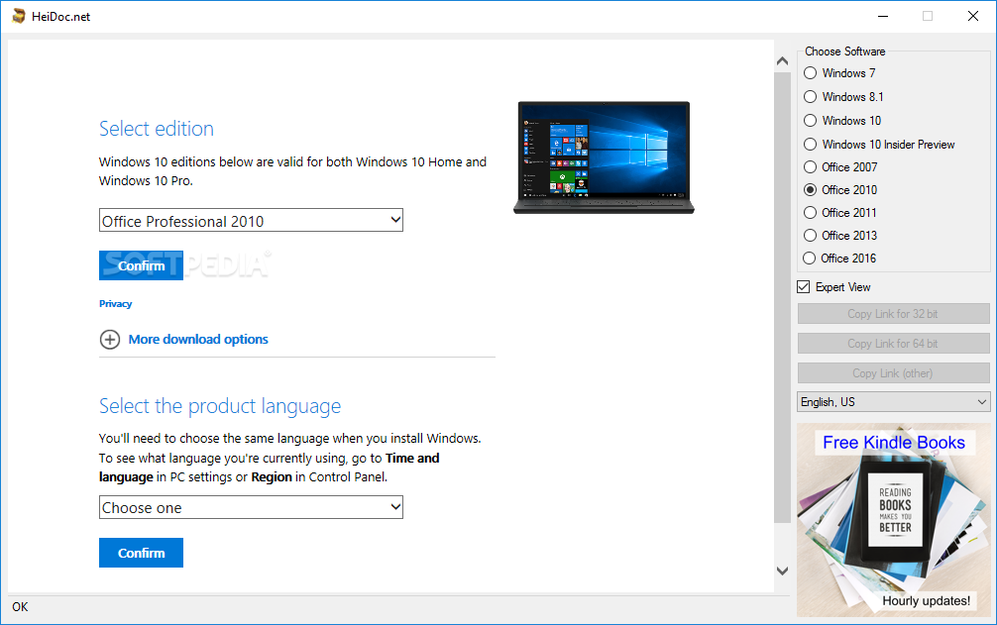Click the plus icon beside More download options
Image resolution: width=997 pixels, height=625 pixels.
coord(109,340)
